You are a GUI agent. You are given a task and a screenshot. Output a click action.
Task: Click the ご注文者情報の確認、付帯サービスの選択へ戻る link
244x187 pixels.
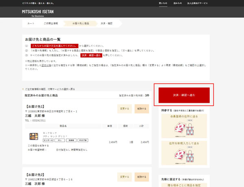click(x=50, y=89)
